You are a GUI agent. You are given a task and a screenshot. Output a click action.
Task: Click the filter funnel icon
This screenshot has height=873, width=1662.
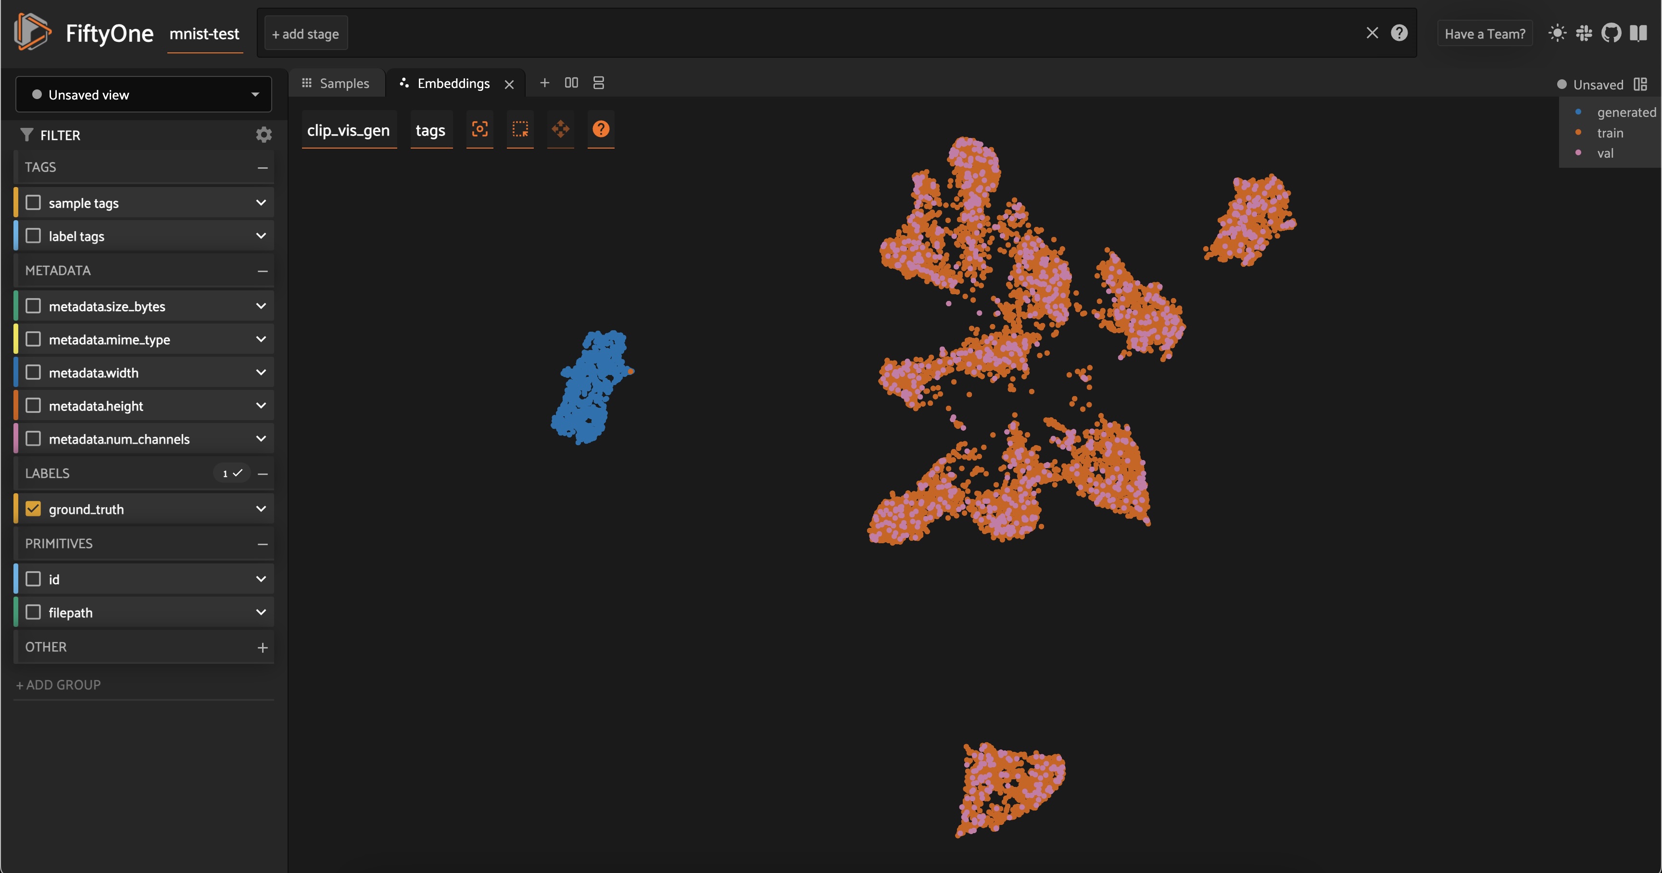coord(26,135)
